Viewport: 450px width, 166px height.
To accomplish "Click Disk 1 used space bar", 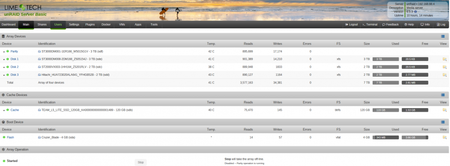I will [x=386, y=59].
